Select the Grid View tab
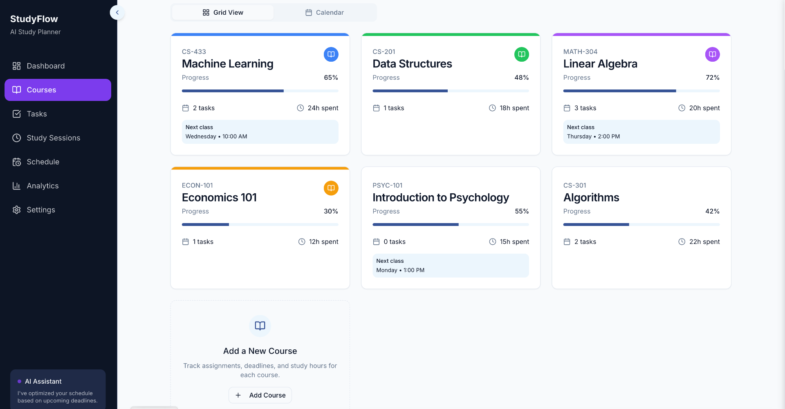The width and height of the screenshot is (785, 409). [x=223, y=13]
